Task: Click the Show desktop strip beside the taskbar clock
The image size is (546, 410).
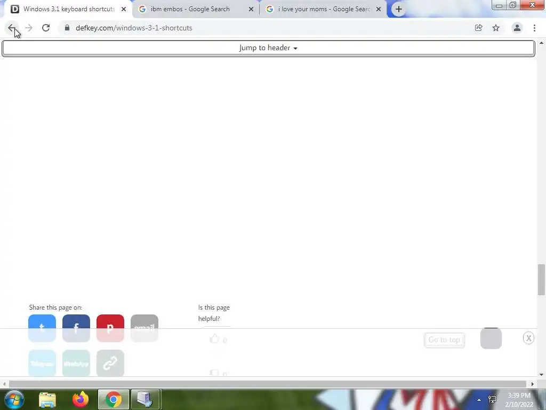Action: pyautogui.click(x=542, y=399)
